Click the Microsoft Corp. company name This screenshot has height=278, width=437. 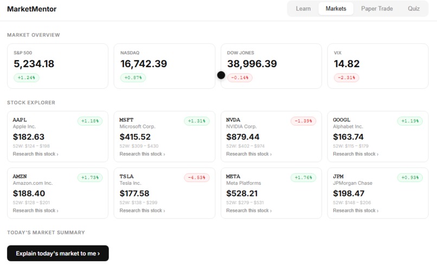[137, 126]
